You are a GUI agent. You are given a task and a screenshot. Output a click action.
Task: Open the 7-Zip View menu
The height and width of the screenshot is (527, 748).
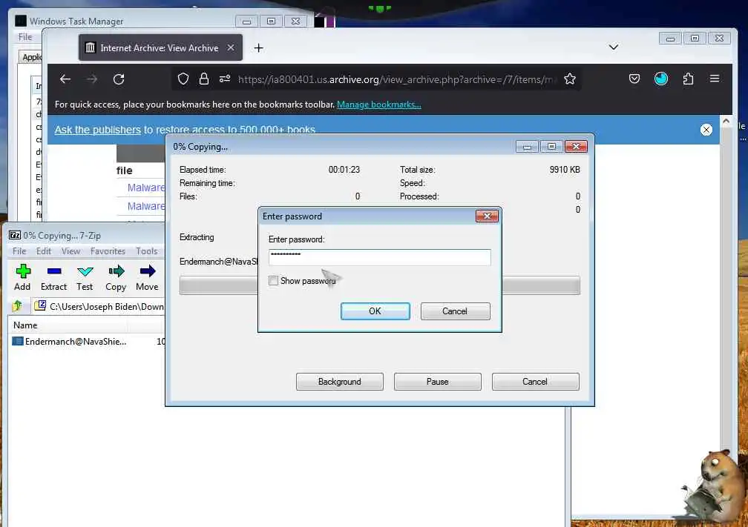click(70, 251)
